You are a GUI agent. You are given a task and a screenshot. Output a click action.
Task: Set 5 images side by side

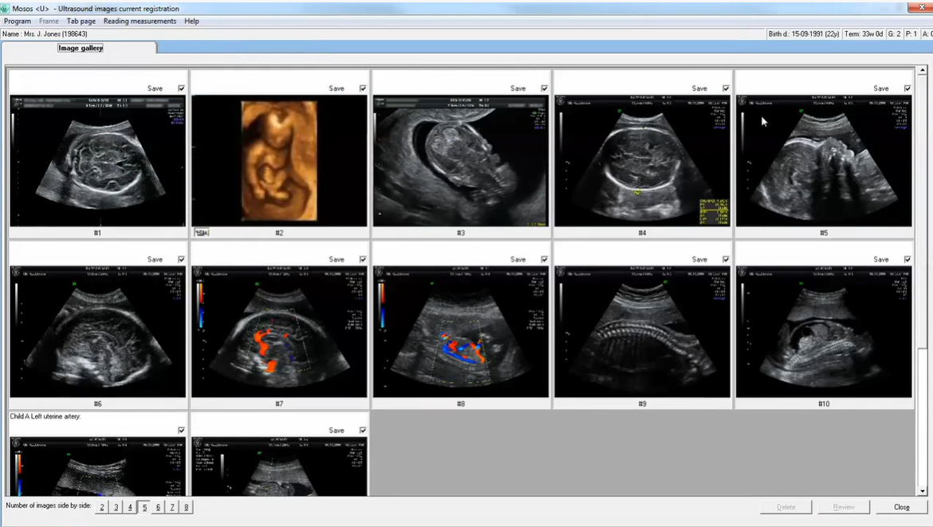(x=144, y=507)
